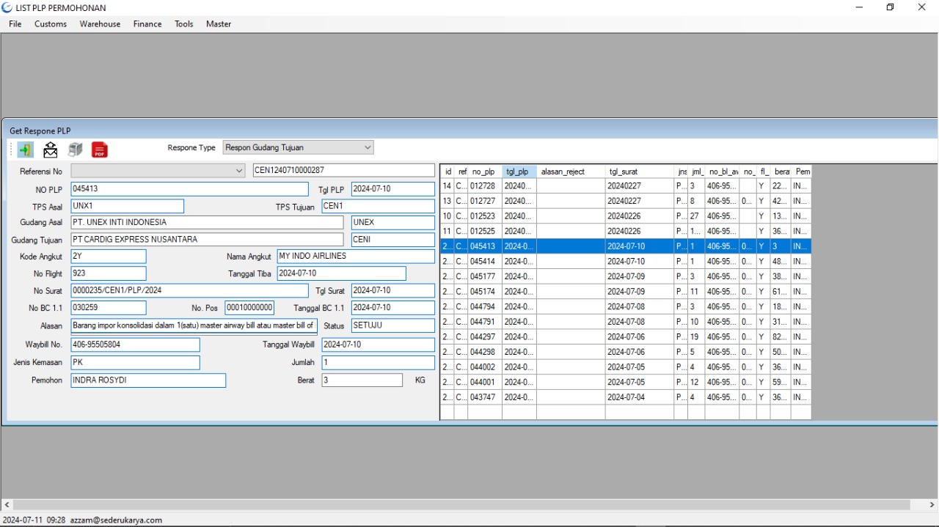Click the NO PLP input field
Image resolution: width=939 pixels, height=527 pixels.
[x=189, y=189]
